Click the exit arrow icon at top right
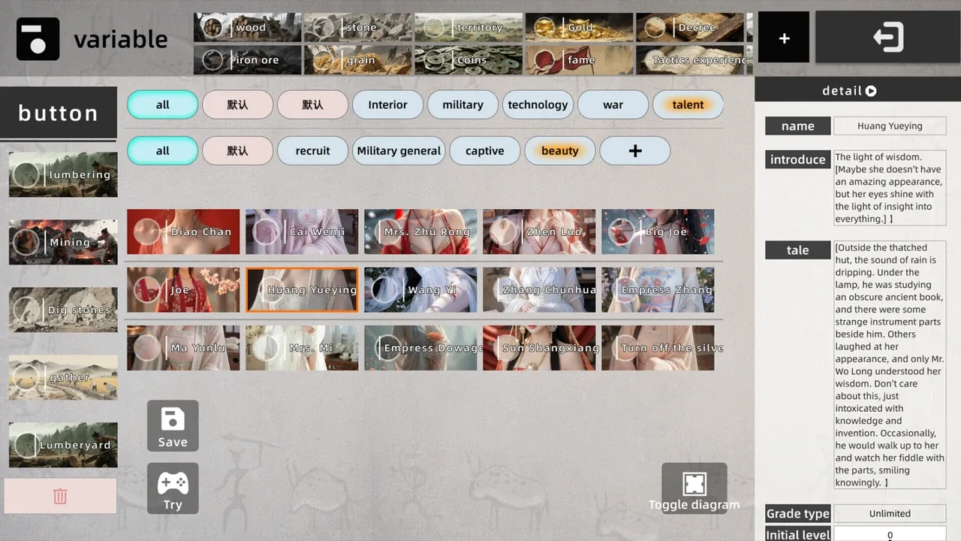 887,38
